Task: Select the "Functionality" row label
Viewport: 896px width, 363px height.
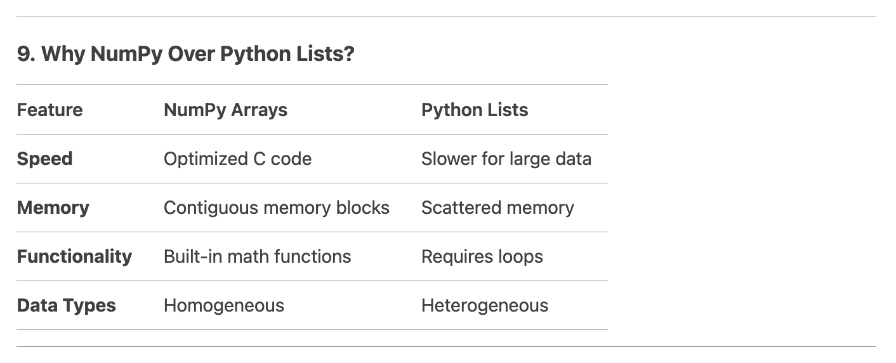Action: 74,256
